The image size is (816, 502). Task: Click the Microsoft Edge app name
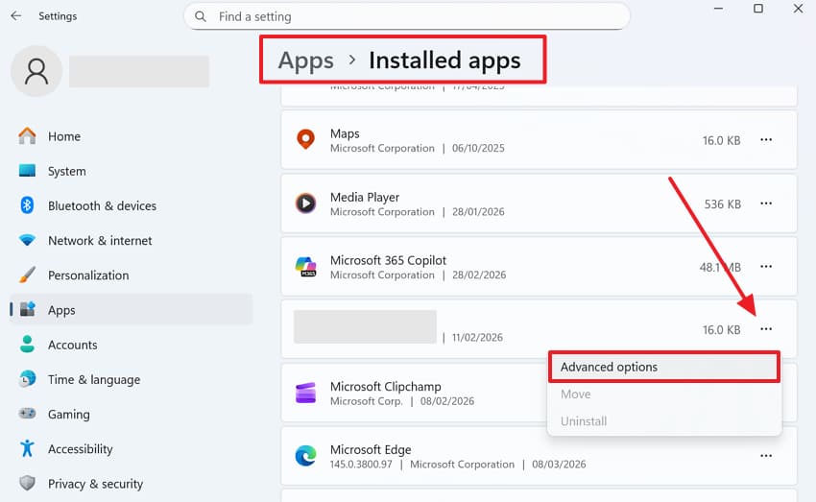(x=371, y=449)
